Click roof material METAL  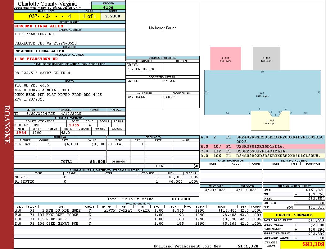click(169, 81)
